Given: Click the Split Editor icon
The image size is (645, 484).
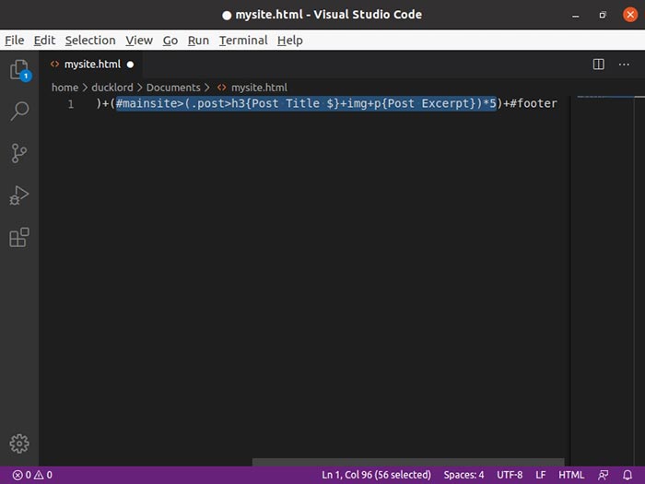Looking at the screenshot, I should 598,65.
